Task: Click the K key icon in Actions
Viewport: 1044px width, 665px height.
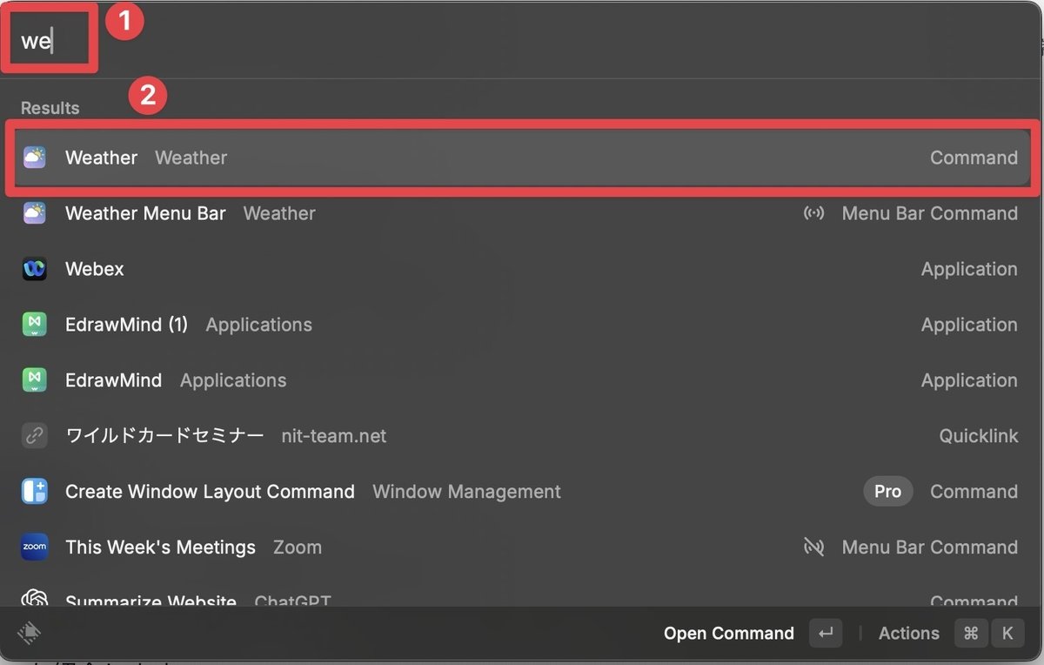Action: (x=1007, y=634)
